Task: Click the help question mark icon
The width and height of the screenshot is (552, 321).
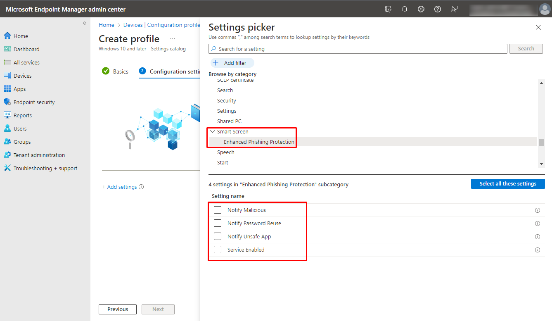Action: coord(438,9)
